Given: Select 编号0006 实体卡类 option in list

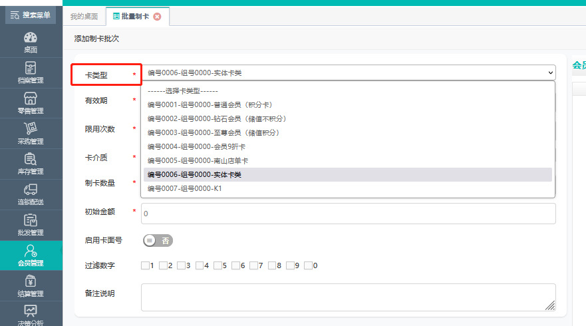Looking at the screenshot, I should (348, 174).
